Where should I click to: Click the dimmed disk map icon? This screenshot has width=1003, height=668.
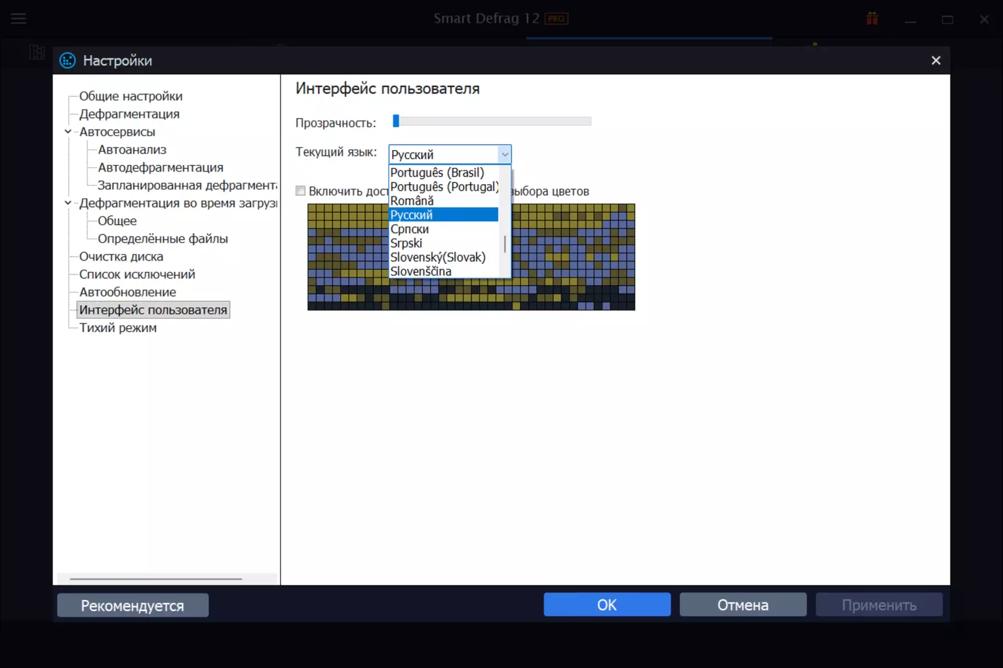pos(37,52)
